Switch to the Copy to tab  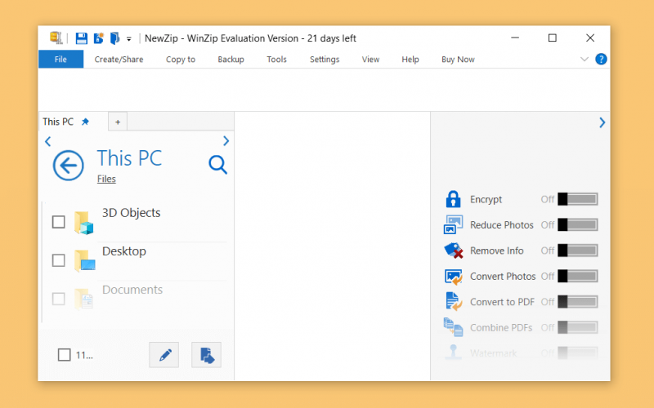tap(181, 59)
